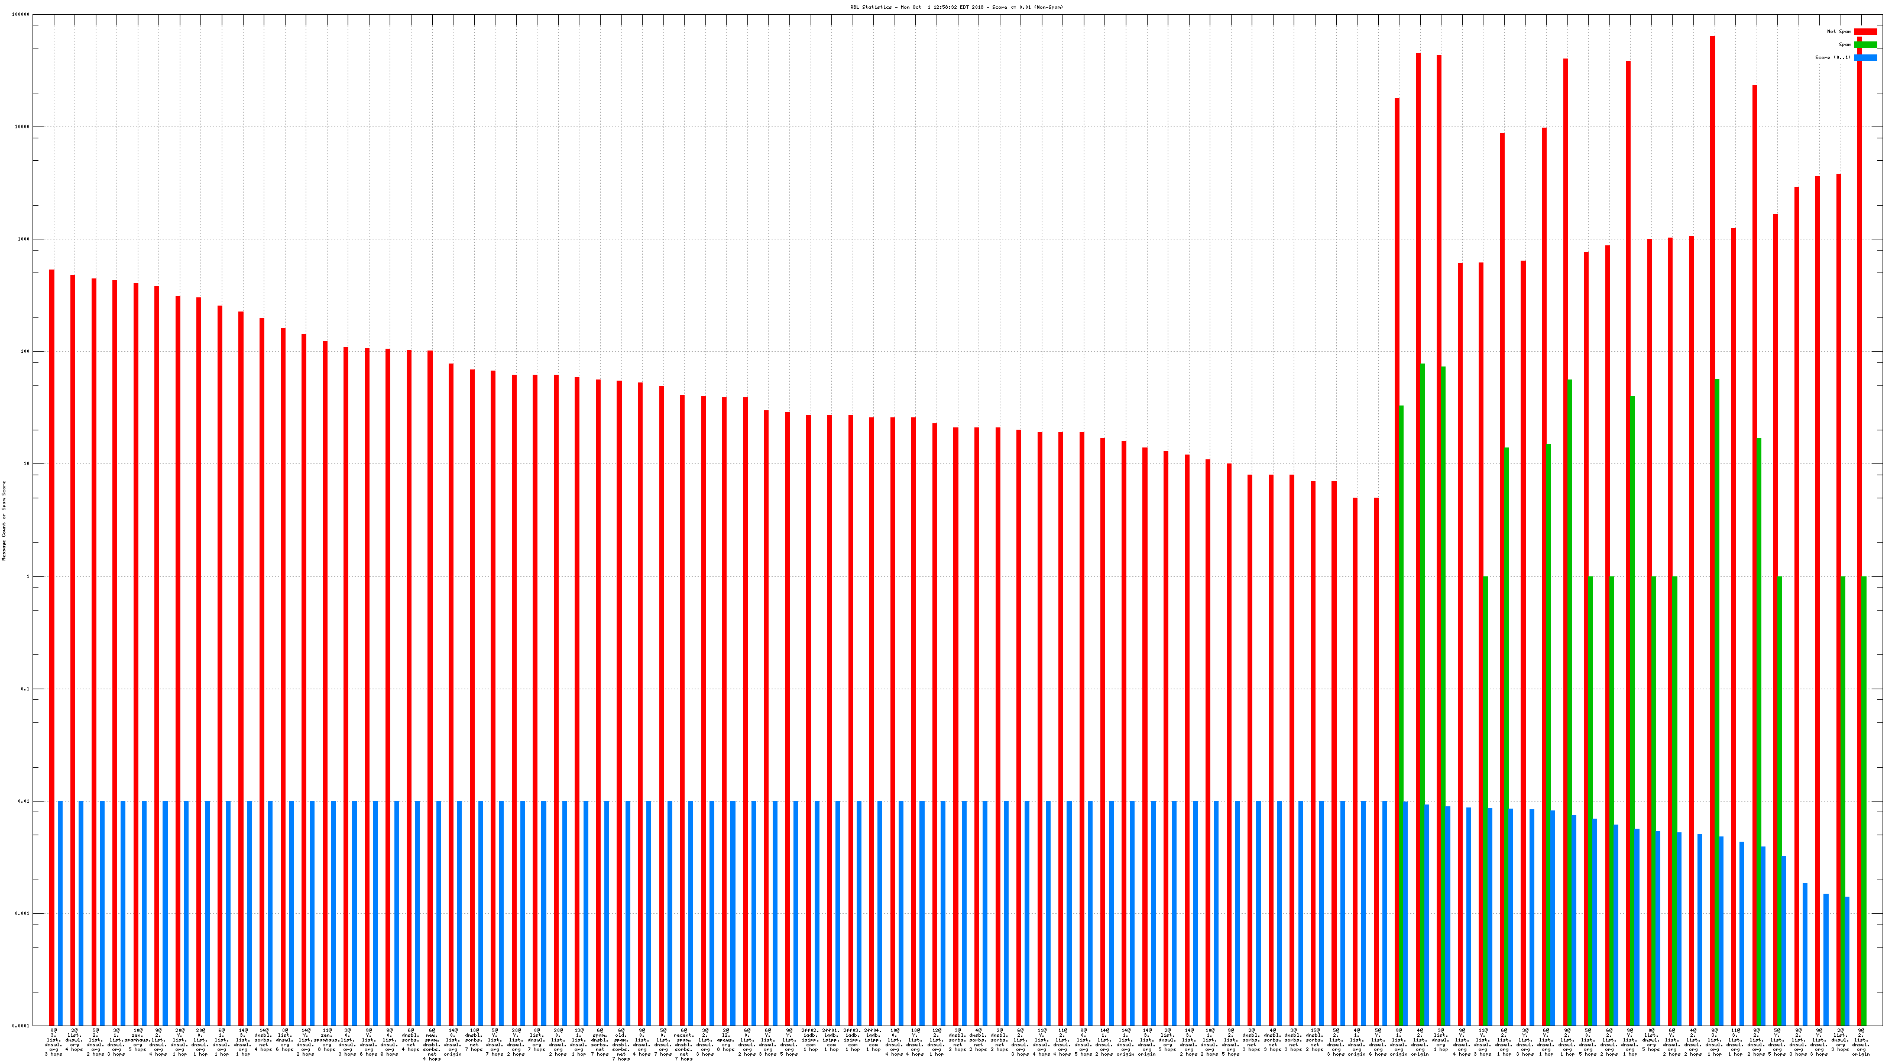Click the 'Message Count or Spam Score' axis title
The height and width of the screenshot is (1064, 1892).
tap(4, 521)
